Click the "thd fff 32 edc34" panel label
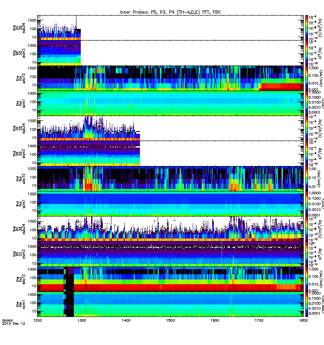 [19, 129]
